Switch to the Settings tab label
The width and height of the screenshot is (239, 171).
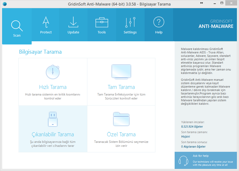tap(130, 32)
